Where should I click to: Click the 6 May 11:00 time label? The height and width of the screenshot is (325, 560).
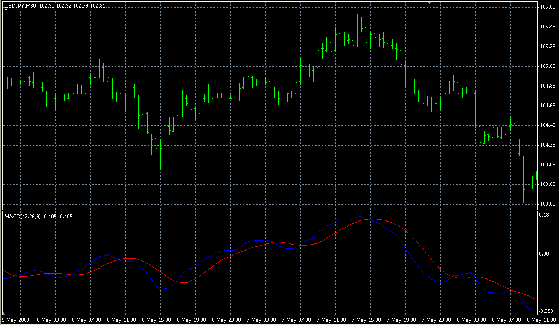(121, 320)
